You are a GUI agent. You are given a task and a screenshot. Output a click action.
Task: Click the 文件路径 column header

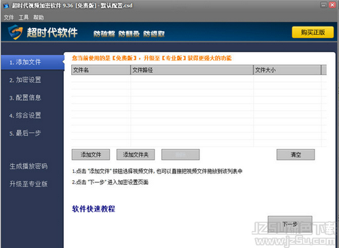tap(192, 70)
